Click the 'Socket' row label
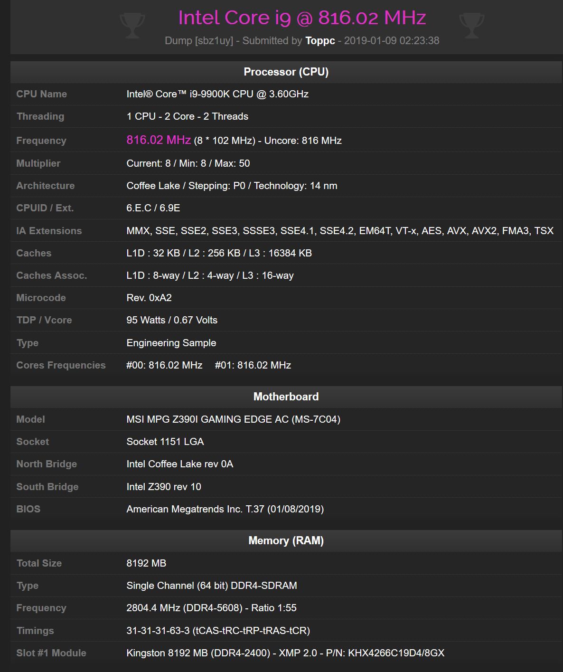 pyautogui.click(x=33, y=442)
